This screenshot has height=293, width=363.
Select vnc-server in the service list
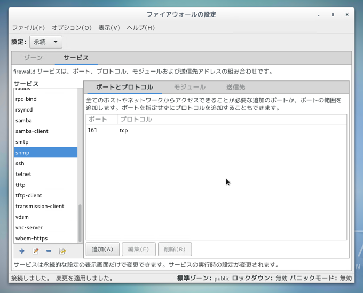tap(45, 228)
